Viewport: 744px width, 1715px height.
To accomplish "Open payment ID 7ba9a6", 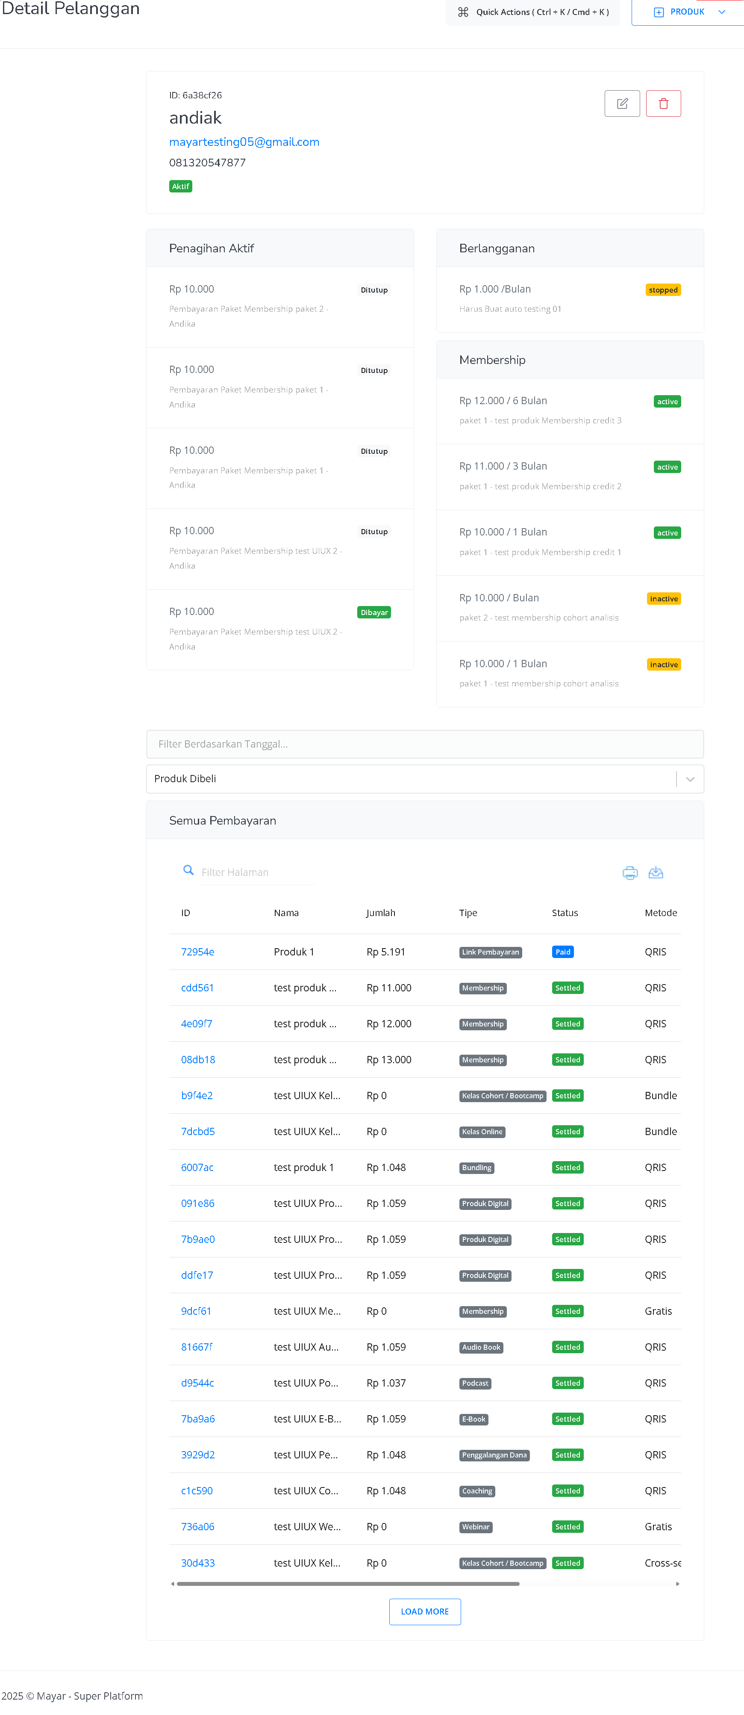I will click(x=198, y=1419).
